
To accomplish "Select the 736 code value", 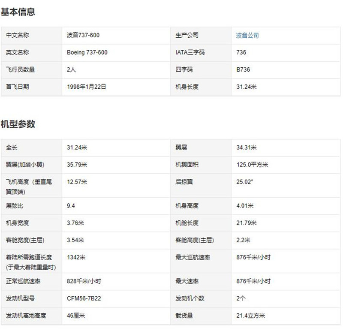I will (241, 52).
